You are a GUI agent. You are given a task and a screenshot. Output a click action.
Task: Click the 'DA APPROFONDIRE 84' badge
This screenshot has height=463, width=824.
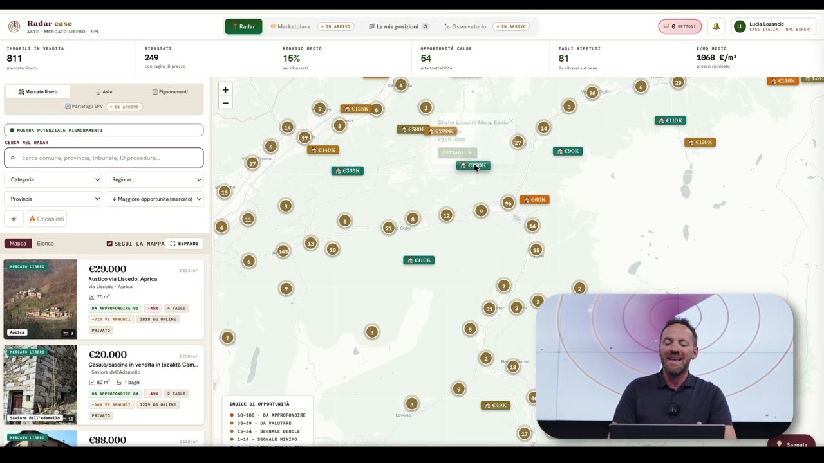[115, 394]
